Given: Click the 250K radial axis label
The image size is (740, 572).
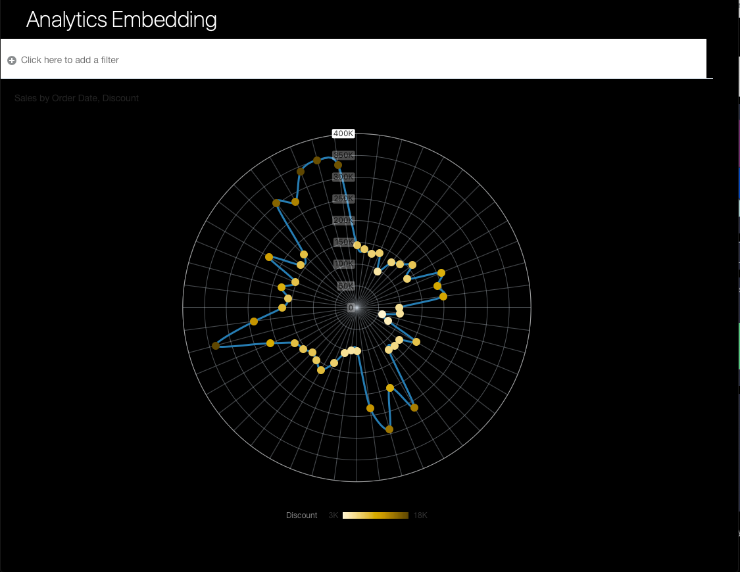Looking at the screenshot, I should [343, 199].
